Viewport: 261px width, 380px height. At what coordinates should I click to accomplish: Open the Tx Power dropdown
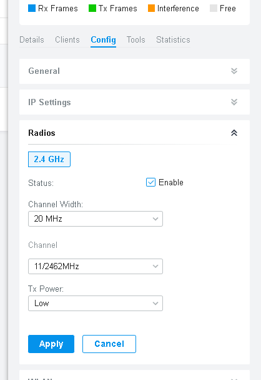tap(96, 303)
